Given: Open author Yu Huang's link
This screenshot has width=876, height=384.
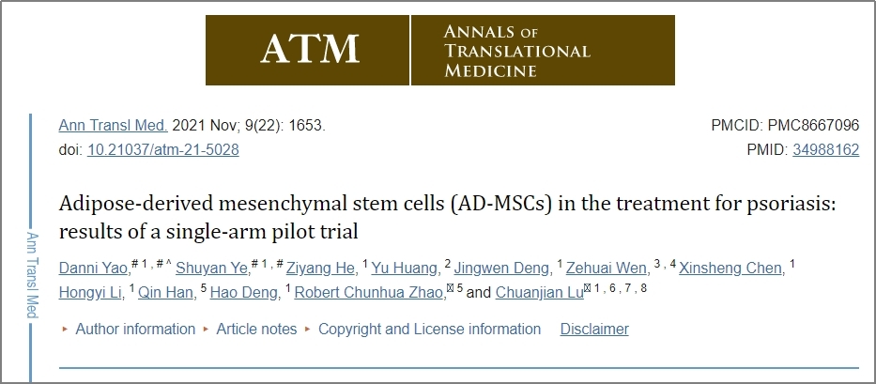Looking at the screenshot, I should 405,269.
